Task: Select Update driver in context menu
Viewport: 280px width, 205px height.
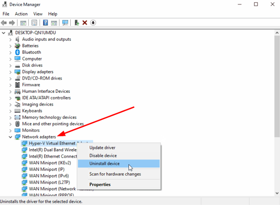Action: [x=102, y=148]
